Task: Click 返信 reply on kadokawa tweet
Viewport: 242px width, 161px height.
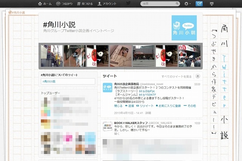Action: pos(129,106)
